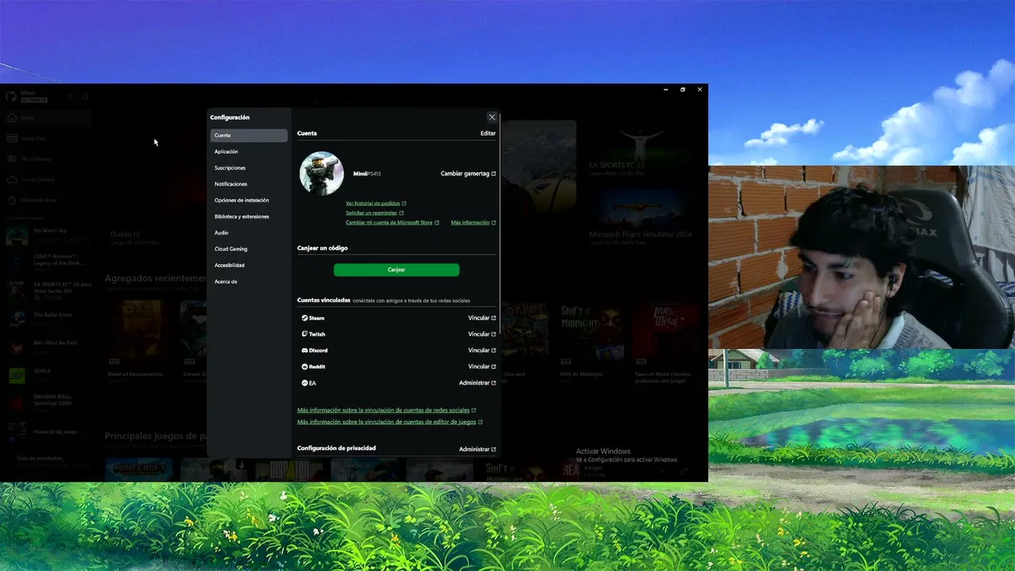Open Biblioteca y extensiones settings
The height and width of the screenshot is (571, 1015).
pyautogui.click(x=249, y=217)
